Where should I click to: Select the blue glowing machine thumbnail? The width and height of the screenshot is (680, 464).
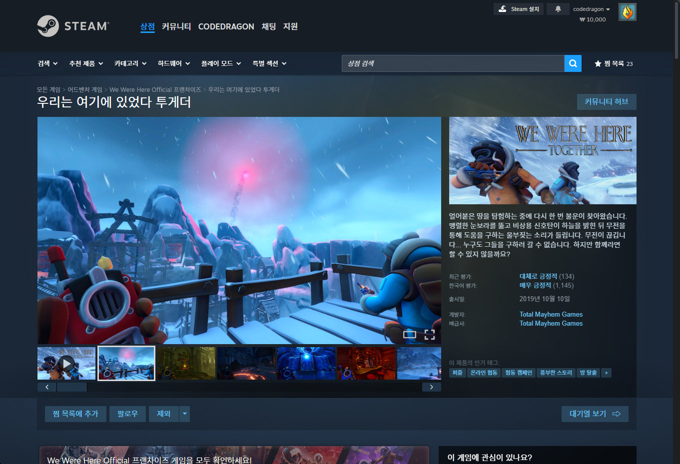pos(306,364)
